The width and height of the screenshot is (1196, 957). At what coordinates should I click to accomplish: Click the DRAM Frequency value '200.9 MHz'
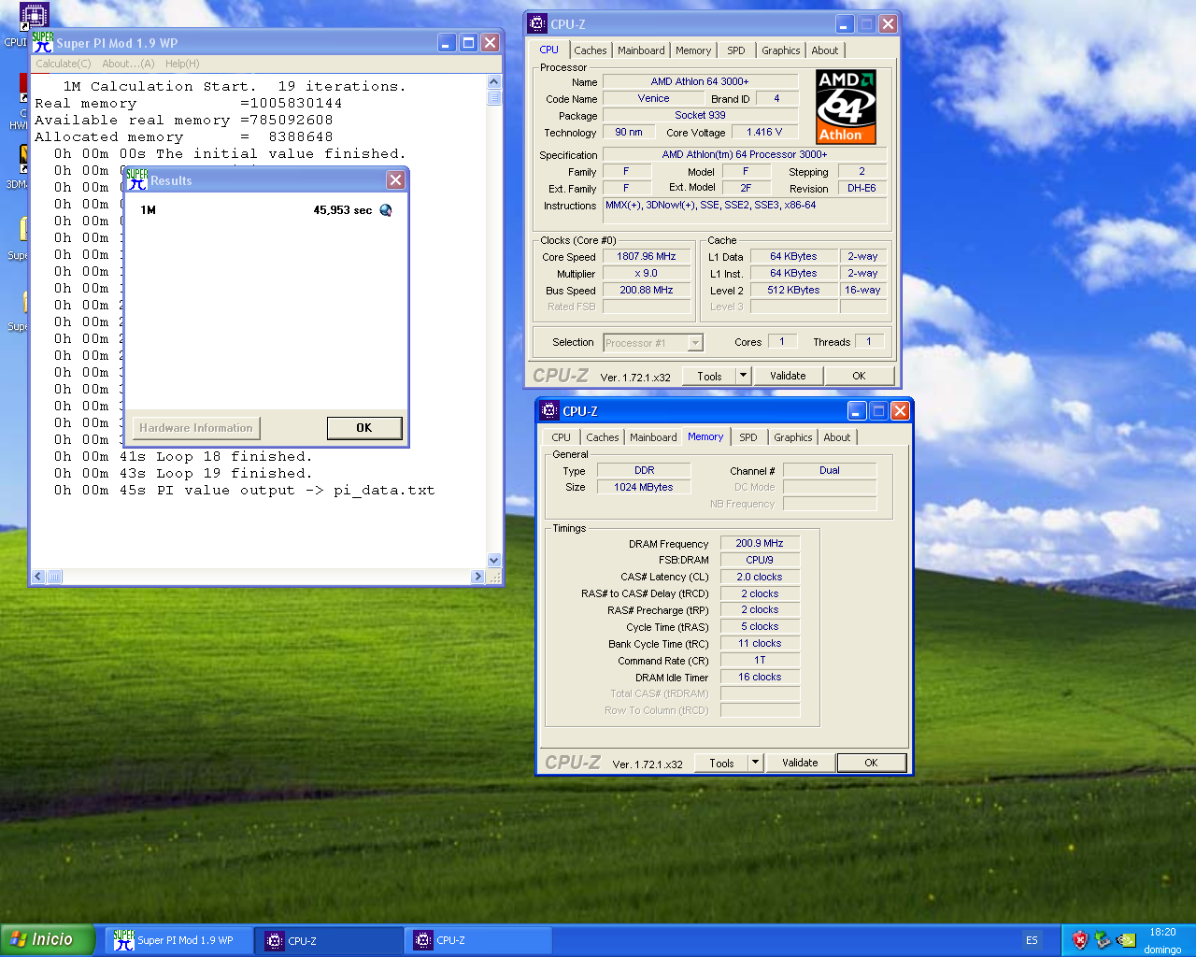760,543
